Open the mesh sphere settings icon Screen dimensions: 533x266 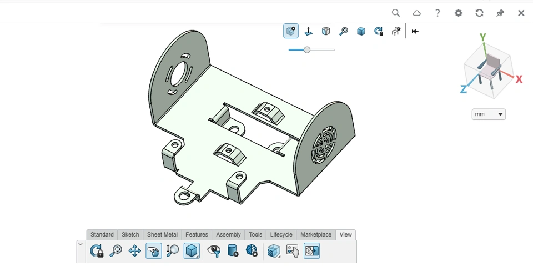pos(252,251)
